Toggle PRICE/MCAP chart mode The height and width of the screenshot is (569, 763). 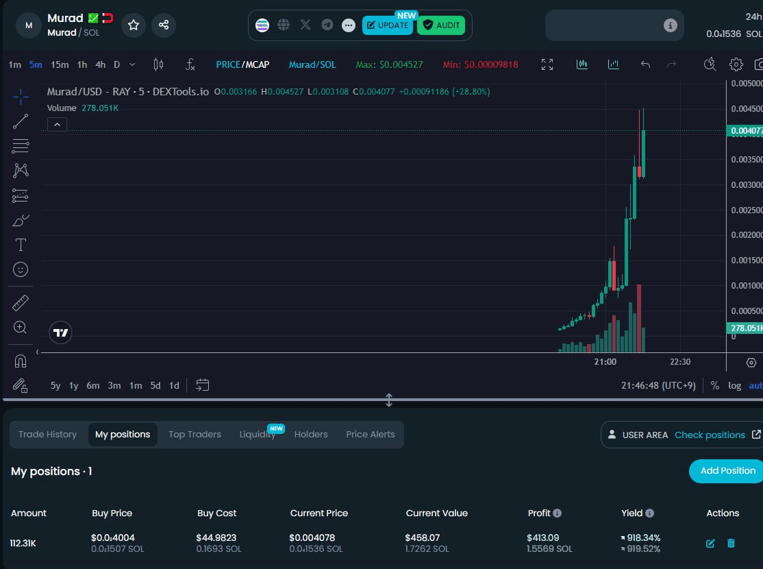(242, 64)
